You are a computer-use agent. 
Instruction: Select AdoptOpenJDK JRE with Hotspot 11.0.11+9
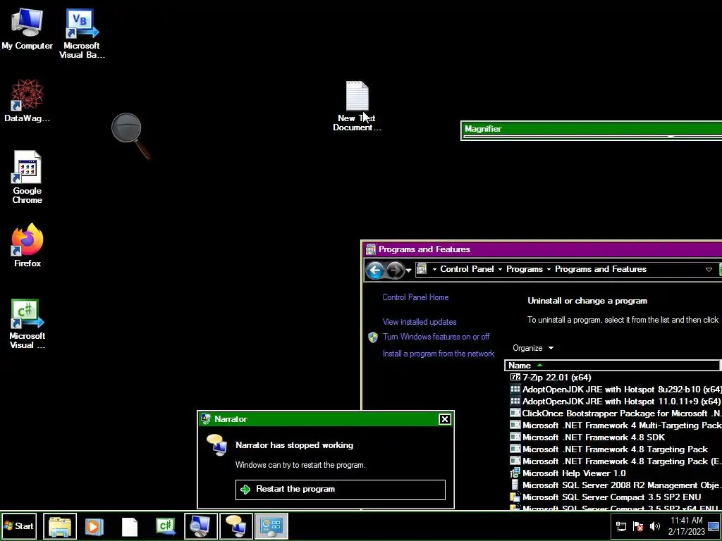pos(616,401)
